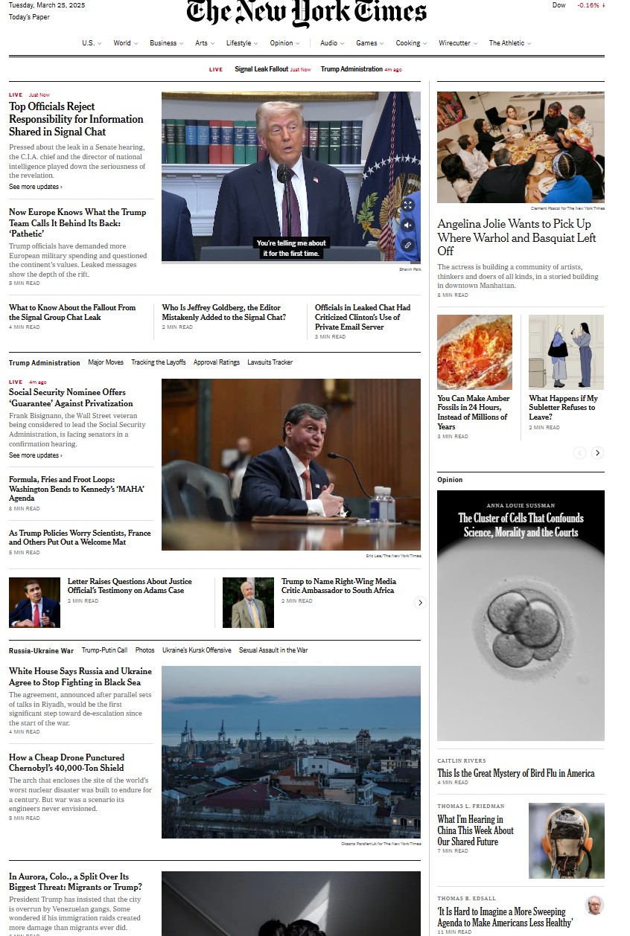Open the New York Times logo homepage
Image resolution: width=630 pixels, height=936 pixels.
[307, 13]
